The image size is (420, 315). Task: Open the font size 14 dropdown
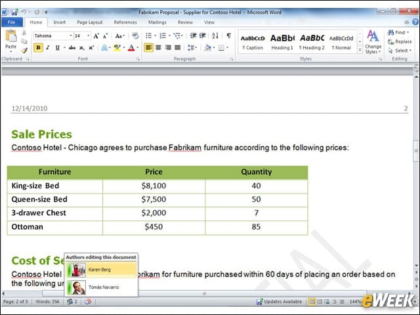point(88,35)
